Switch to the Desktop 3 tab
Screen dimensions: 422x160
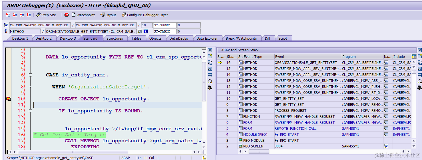(68, 38)
